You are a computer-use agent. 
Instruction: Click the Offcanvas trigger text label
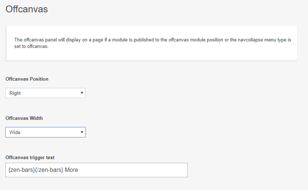pos(30,157)
